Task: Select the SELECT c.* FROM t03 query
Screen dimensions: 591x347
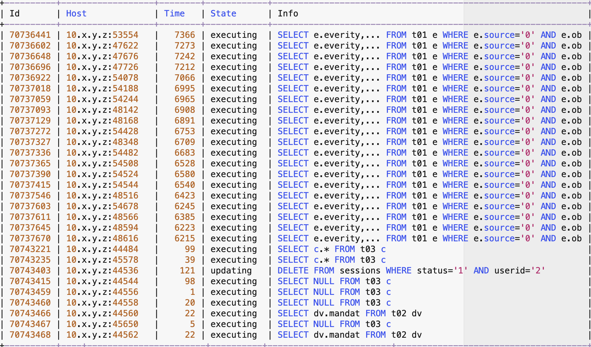Action: [332, 249]
